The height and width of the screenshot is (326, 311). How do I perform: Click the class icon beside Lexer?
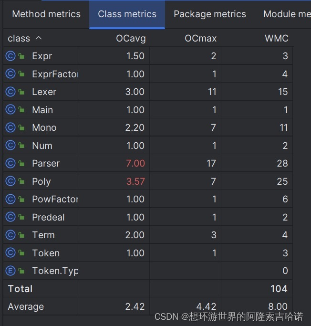pos(10,92)
